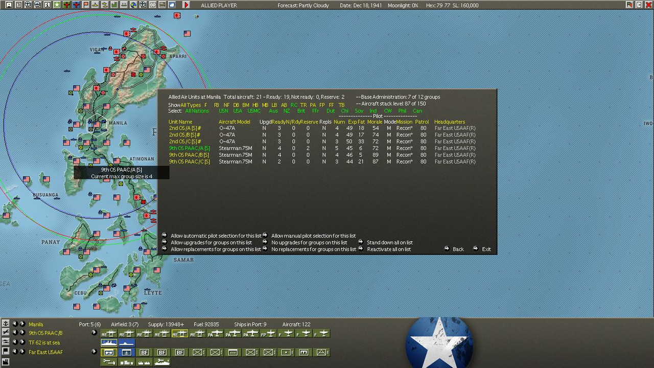
Task: Click the ship icon beside TF 62
Action: (x=6, y=342)
